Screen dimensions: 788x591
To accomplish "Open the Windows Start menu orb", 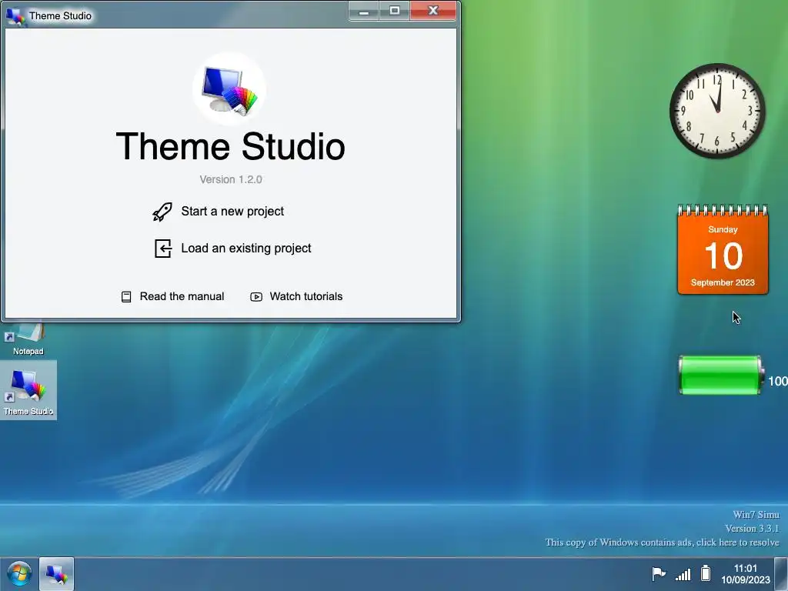I will coord(19,574).
